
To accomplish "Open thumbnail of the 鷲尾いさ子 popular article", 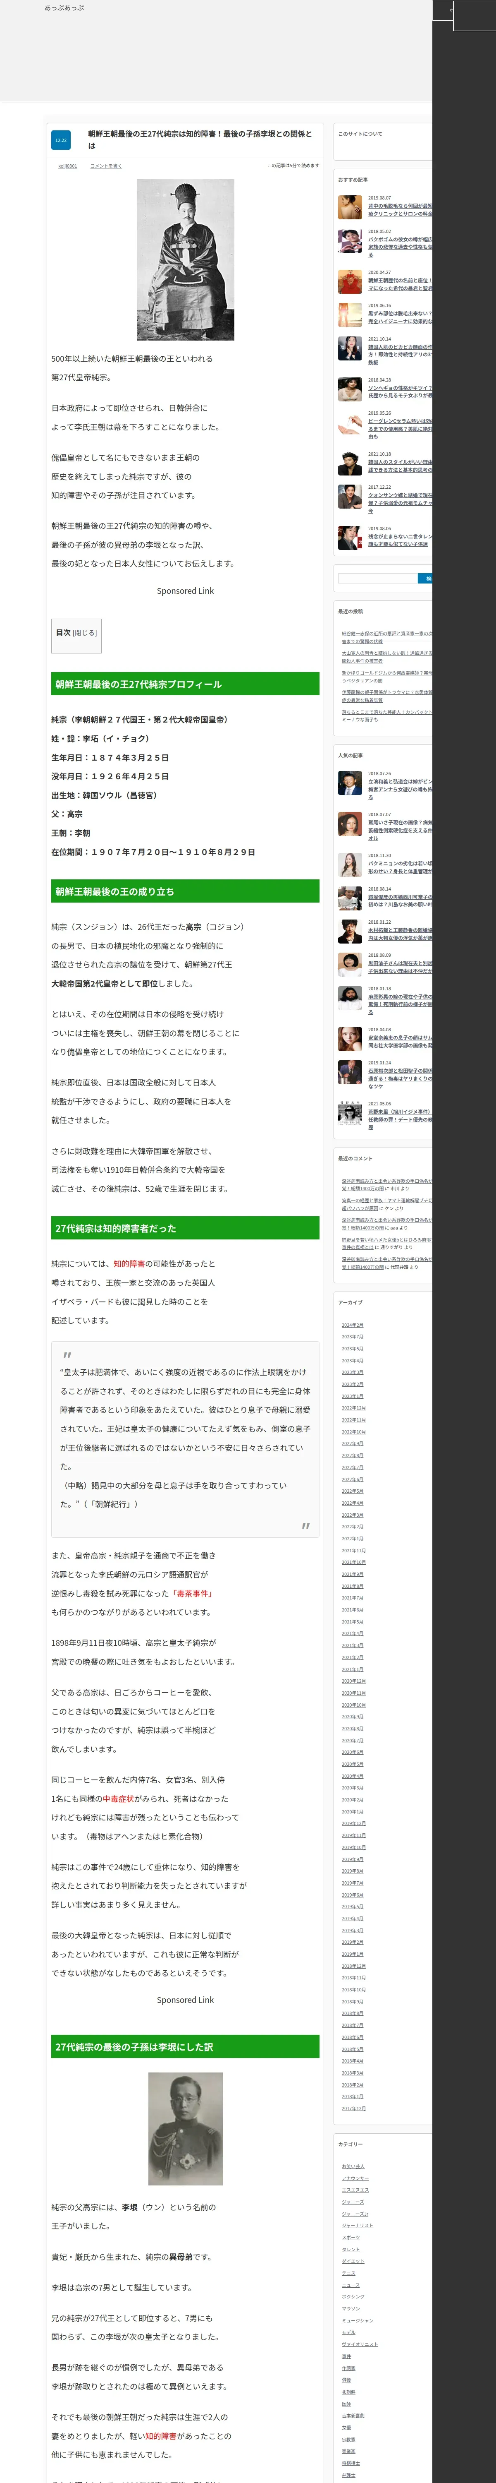I will click(350, 823).
